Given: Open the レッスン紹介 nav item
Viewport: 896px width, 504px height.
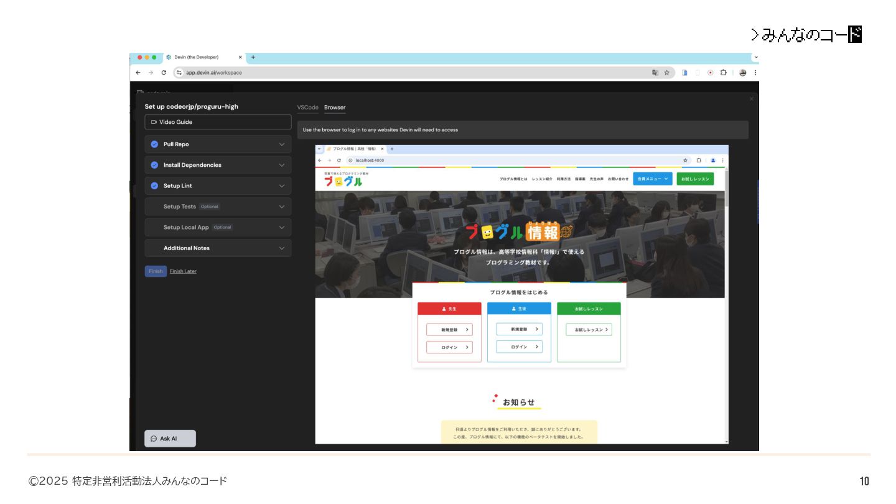Looking at the screenshot, I should (542, 179).
